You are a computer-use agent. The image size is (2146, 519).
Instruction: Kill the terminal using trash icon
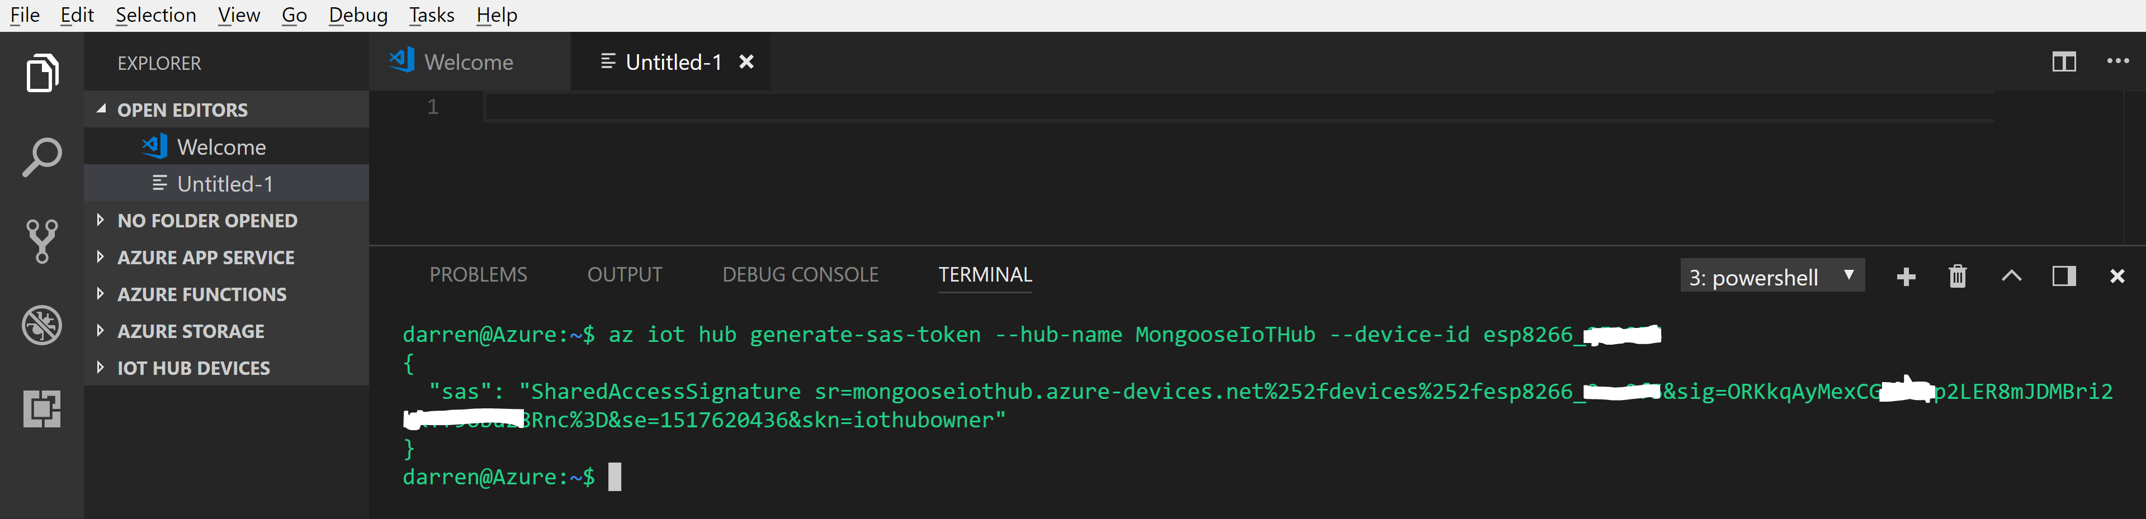1957,277
